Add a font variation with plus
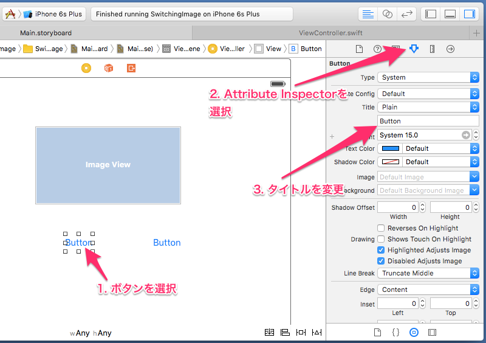This screenshot has height=343, width=486. pos(332,137)
